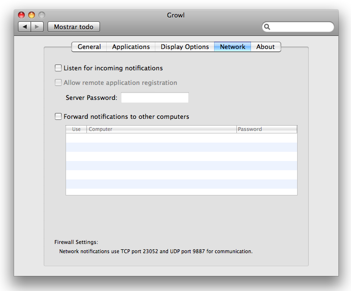Go back with the left arrow button
This screenshot has height=291, width=351.
point(24,27)
